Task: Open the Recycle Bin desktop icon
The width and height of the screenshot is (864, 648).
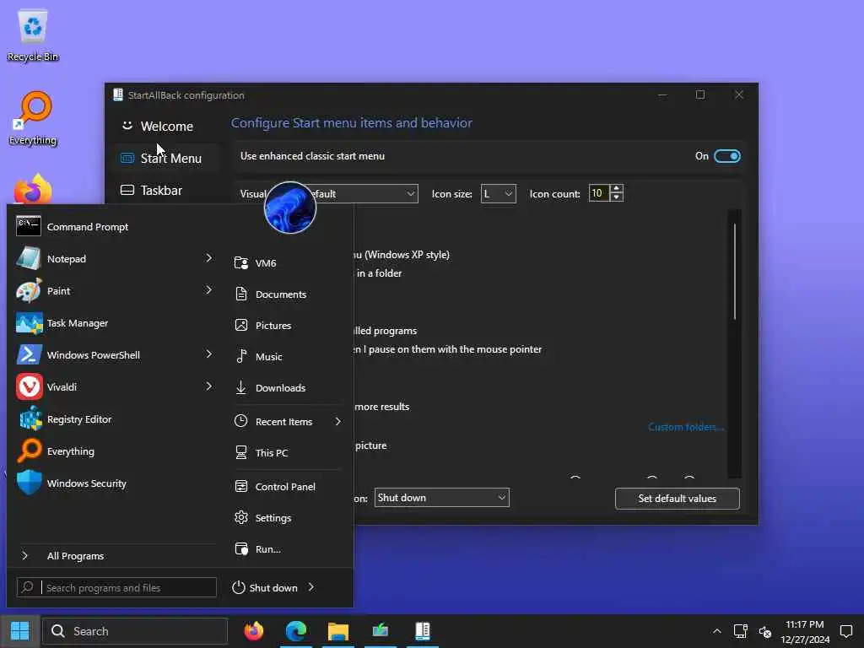Action: [x=33, y=35]
